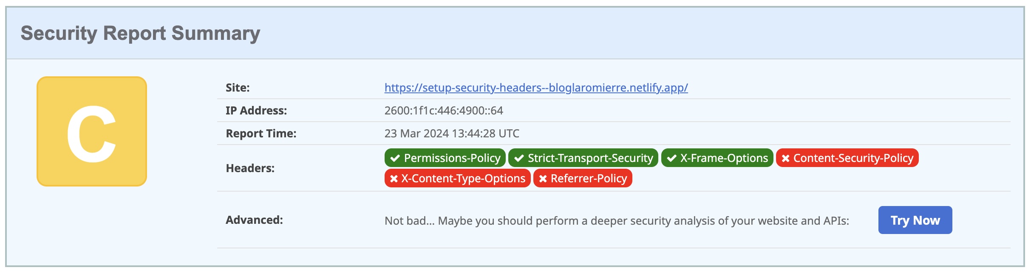
Task: Click the checkmark icon on Permissions-Policy badge
Action: tap(395, 158)
